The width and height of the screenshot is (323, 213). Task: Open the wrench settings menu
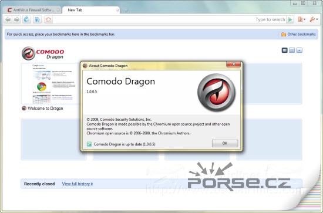(314, 19)
